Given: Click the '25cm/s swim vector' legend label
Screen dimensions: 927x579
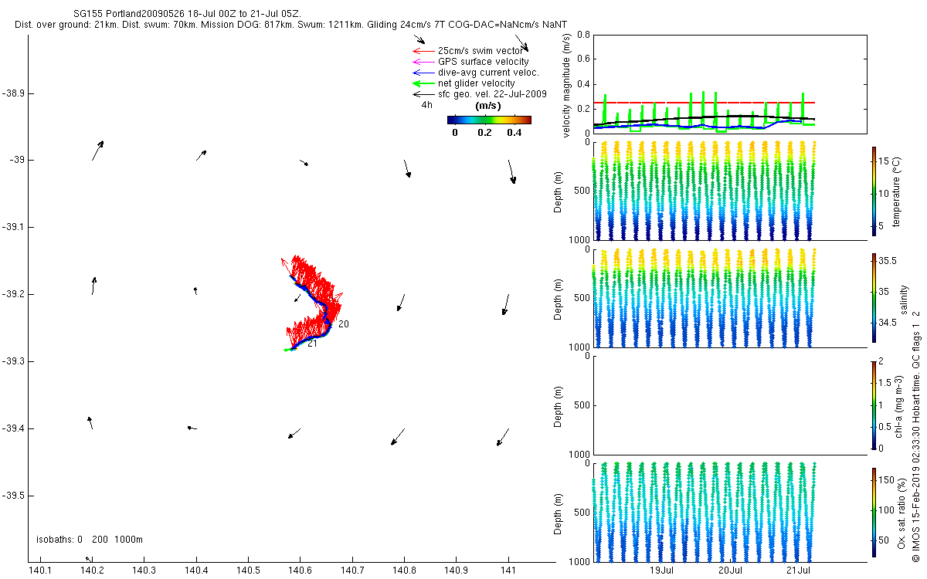Looking at the screenshot, I should 480,51.
